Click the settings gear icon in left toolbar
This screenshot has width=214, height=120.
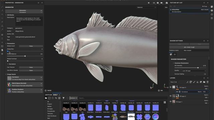(2, 35)
